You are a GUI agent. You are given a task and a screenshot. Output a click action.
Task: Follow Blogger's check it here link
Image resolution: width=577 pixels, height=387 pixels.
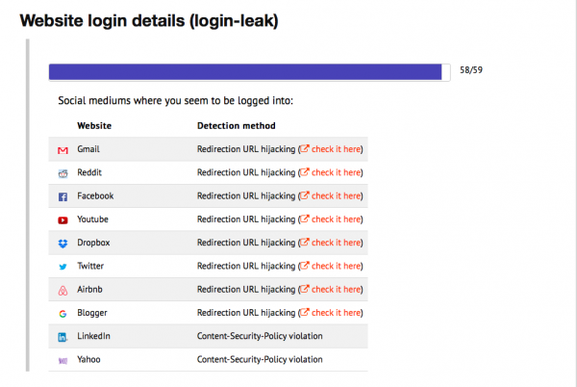coord(331,313)
